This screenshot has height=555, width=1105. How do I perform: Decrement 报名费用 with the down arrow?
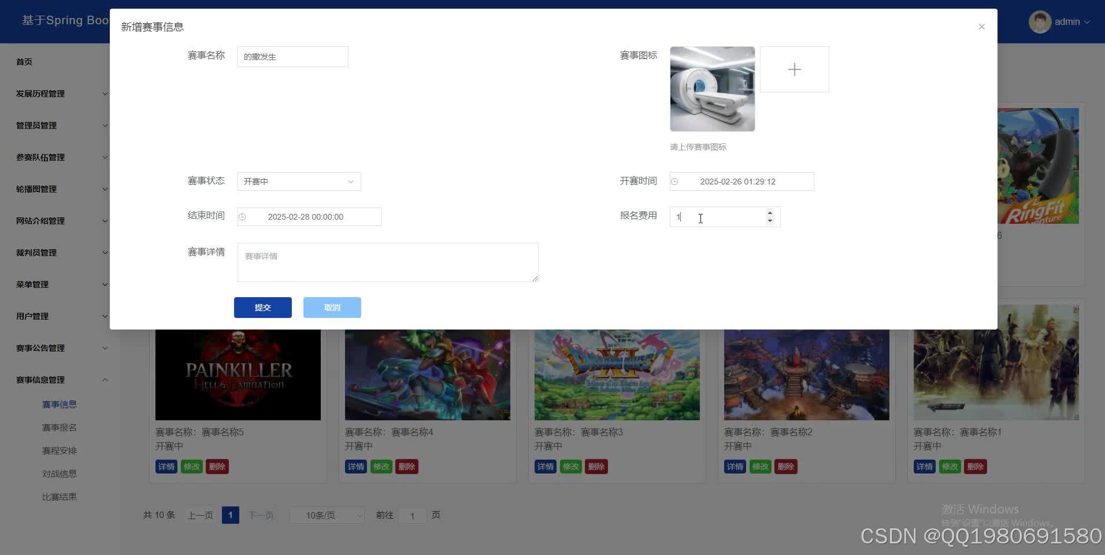pyautogui.click(x=770, y=220)
